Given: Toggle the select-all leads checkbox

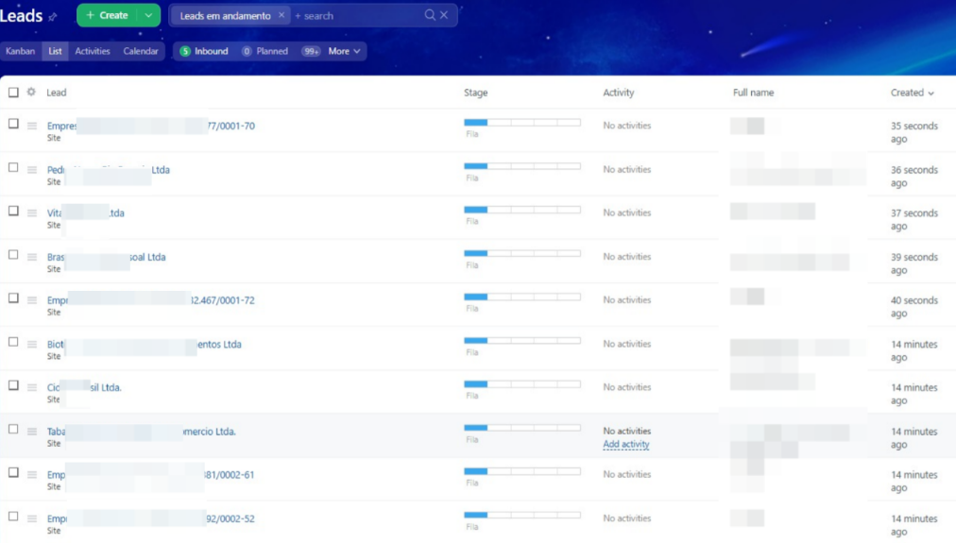Looking at the screenshot, I should click(x=13, y=93).
